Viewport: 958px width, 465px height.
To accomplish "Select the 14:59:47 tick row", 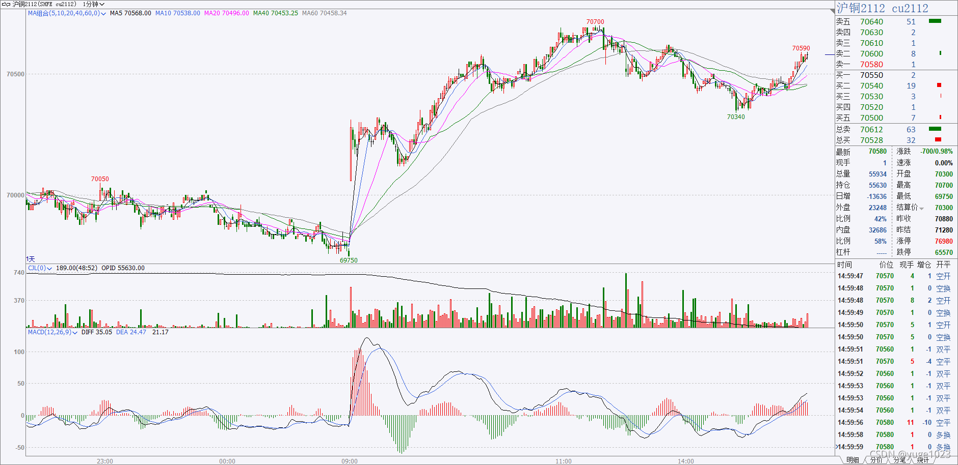I will (x=896, y=276).
